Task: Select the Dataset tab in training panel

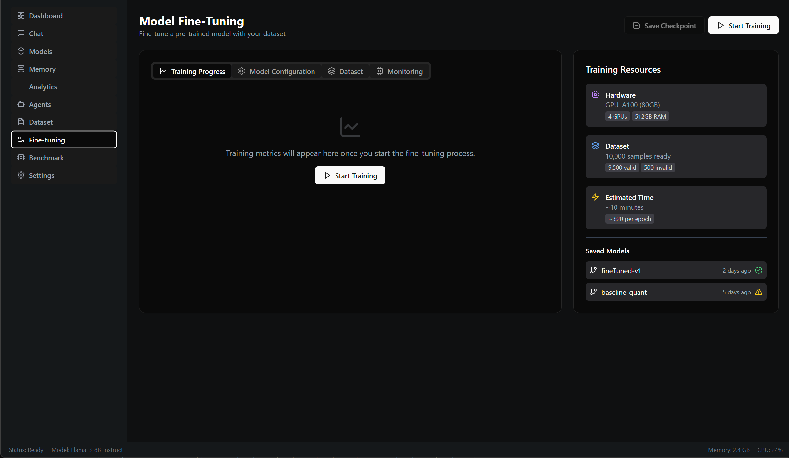Action: tap(345, 71)
